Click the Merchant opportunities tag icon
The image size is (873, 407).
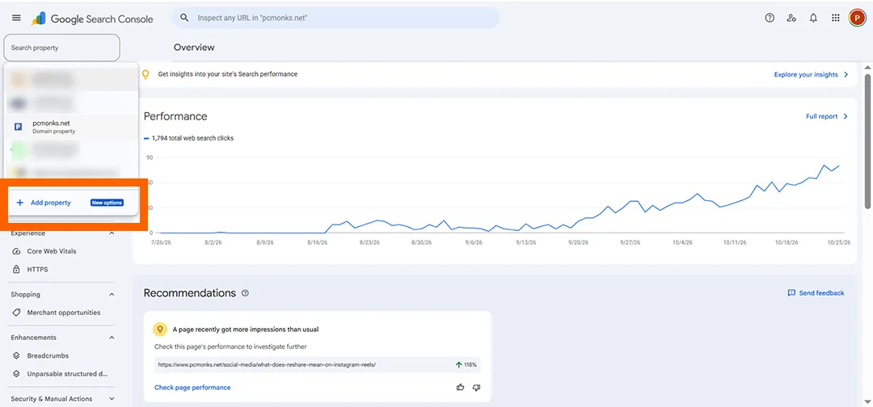click(x=16, y=313)
